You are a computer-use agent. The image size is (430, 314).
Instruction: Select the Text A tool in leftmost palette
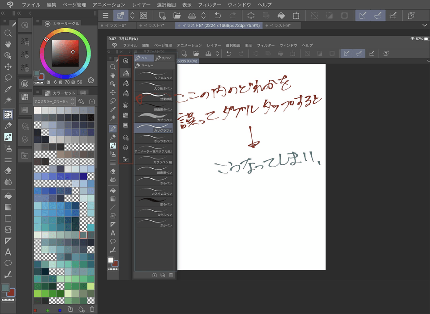point(8,252)
